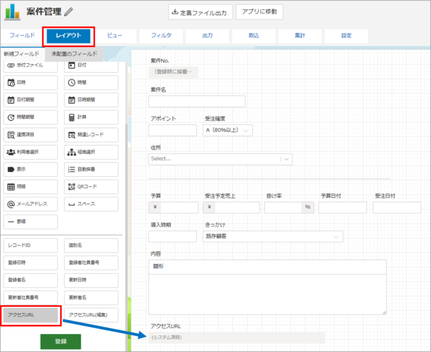Select the 日付期間 field type
The width and height of the screenshot is (431, 352).
(31, 100)
